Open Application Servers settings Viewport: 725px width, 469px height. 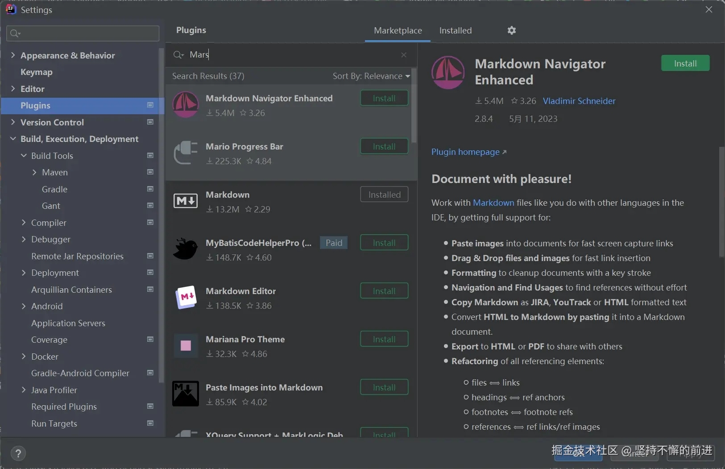point(68,323)
